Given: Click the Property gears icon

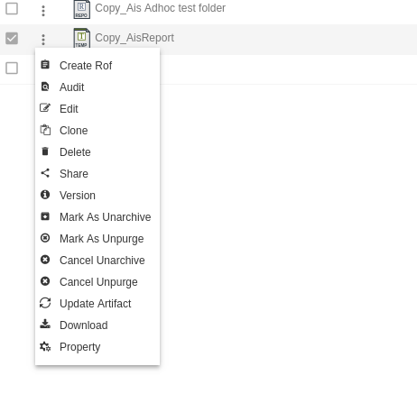Looking at the screenshot, I should [45, 346].
